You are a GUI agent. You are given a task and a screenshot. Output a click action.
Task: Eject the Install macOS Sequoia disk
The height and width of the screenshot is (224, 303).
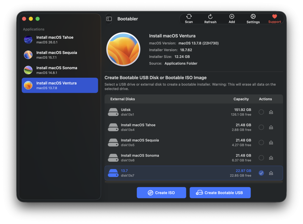(271, 142)
